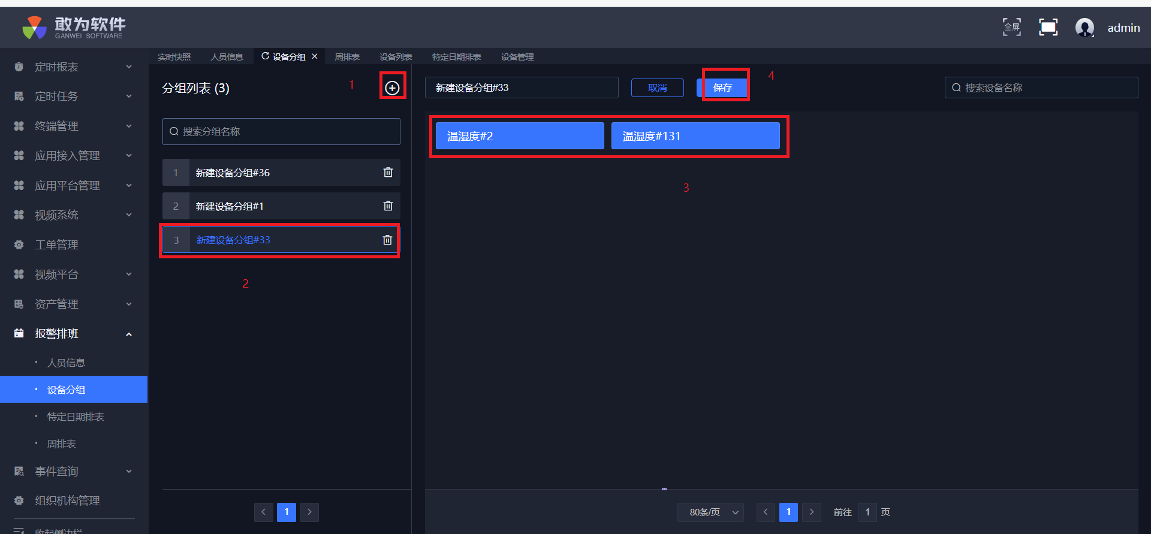The width and height of the screenshot is (1151, 534).
Task: Switch to the 设备管理 tab
Action: [x=517, y=57]
